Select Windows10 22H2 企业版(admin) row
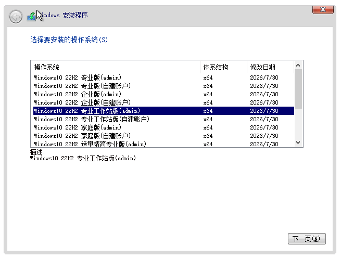This screenshot has width=341, height=258. 163,94
